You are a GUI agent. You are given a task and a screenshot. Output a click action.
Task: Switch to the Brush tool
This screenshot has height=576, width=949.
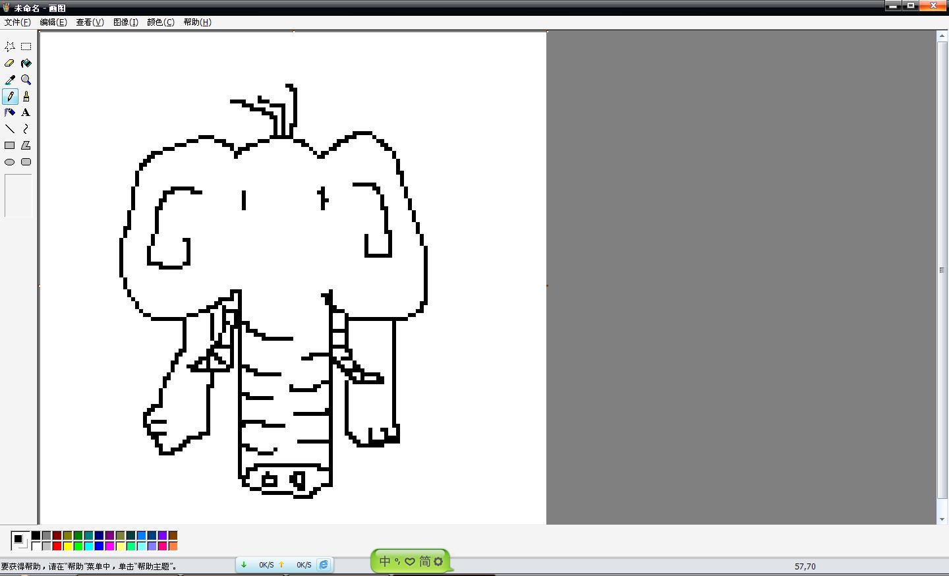click(x=26, y=96)
